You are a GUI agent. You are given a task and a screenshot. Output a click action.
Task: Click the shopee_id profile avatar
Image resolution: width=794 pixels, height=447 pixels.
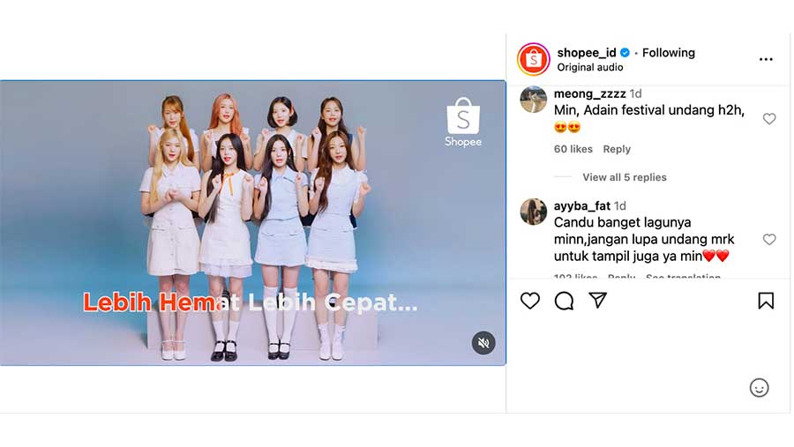tap(533, 59)
